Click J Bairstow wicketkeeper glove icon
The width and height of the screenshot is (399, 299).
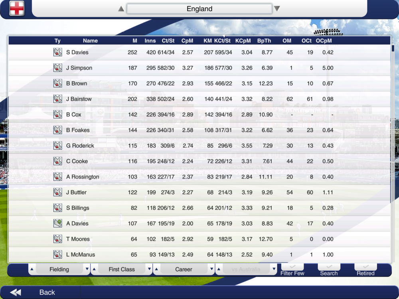58,98
